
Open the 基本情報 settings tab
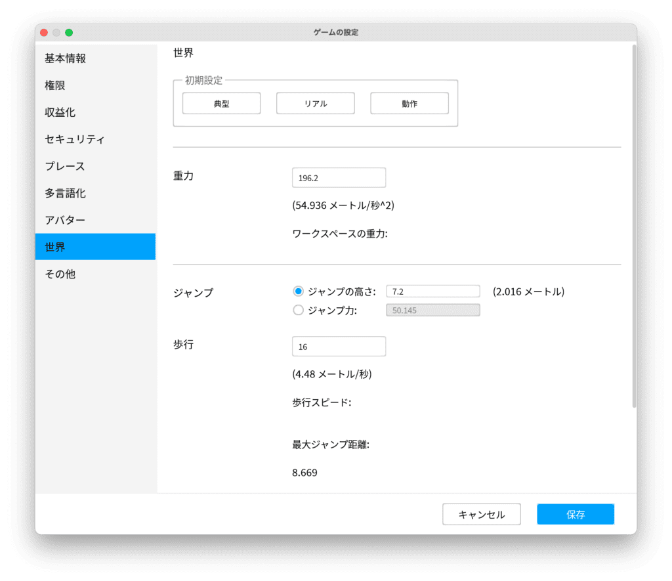point(66,58)
